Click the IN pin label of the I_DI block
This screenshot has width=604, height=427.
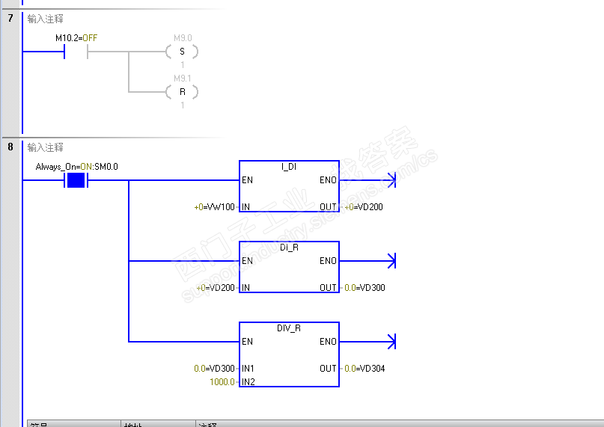click(x=245, y=207)
